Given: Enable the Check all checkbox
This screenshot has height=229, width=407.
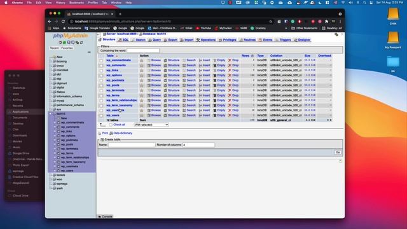Looking at the screenshot, I should click(x=111, y=125).
